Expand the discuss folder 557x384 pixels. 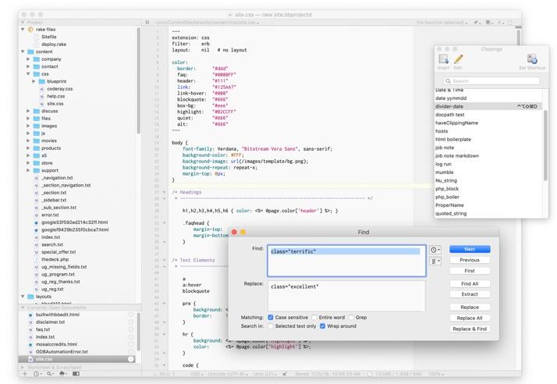[x=28, y=111]
